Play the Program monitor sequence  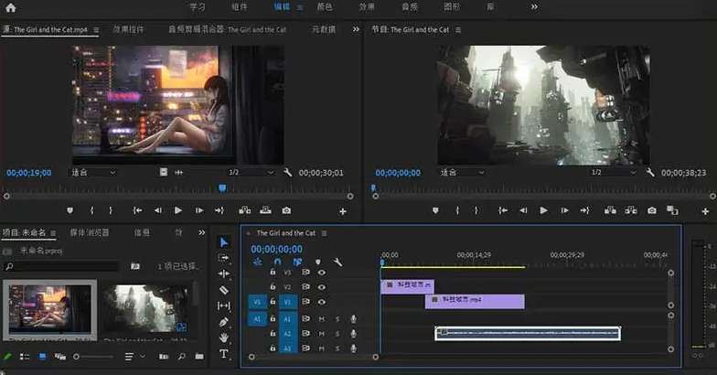[x=543, y=210]
